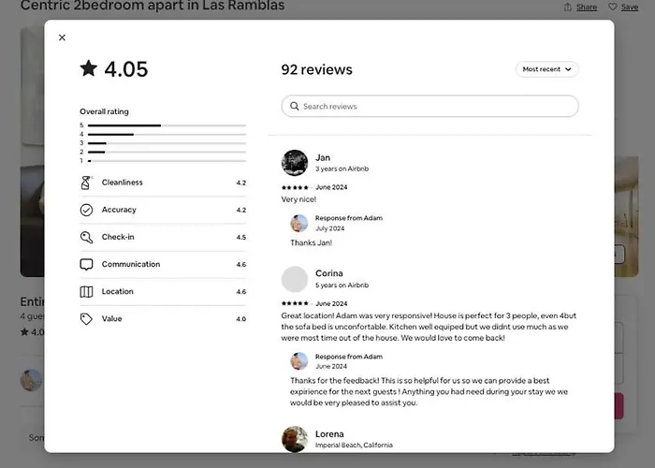Click the 2-star rating bar

click(167, 152)
